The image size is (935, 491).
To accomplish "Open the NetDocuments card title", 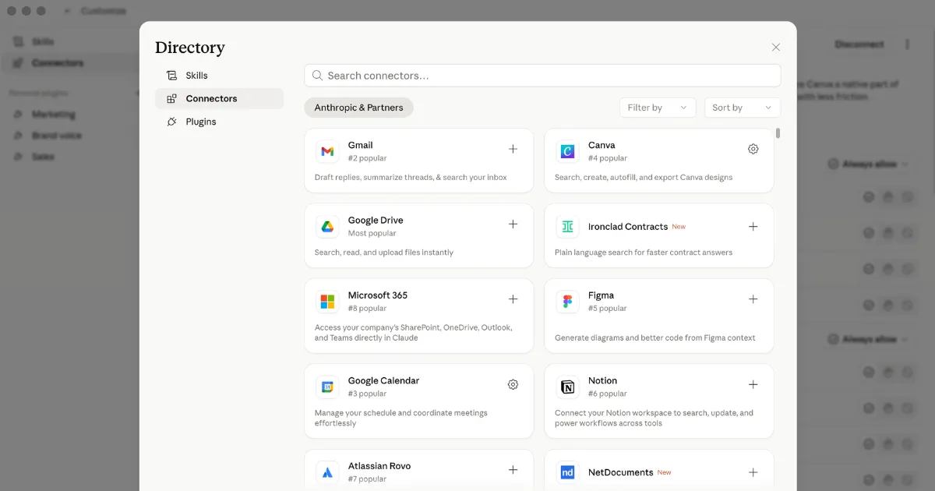I will [621, 472].
